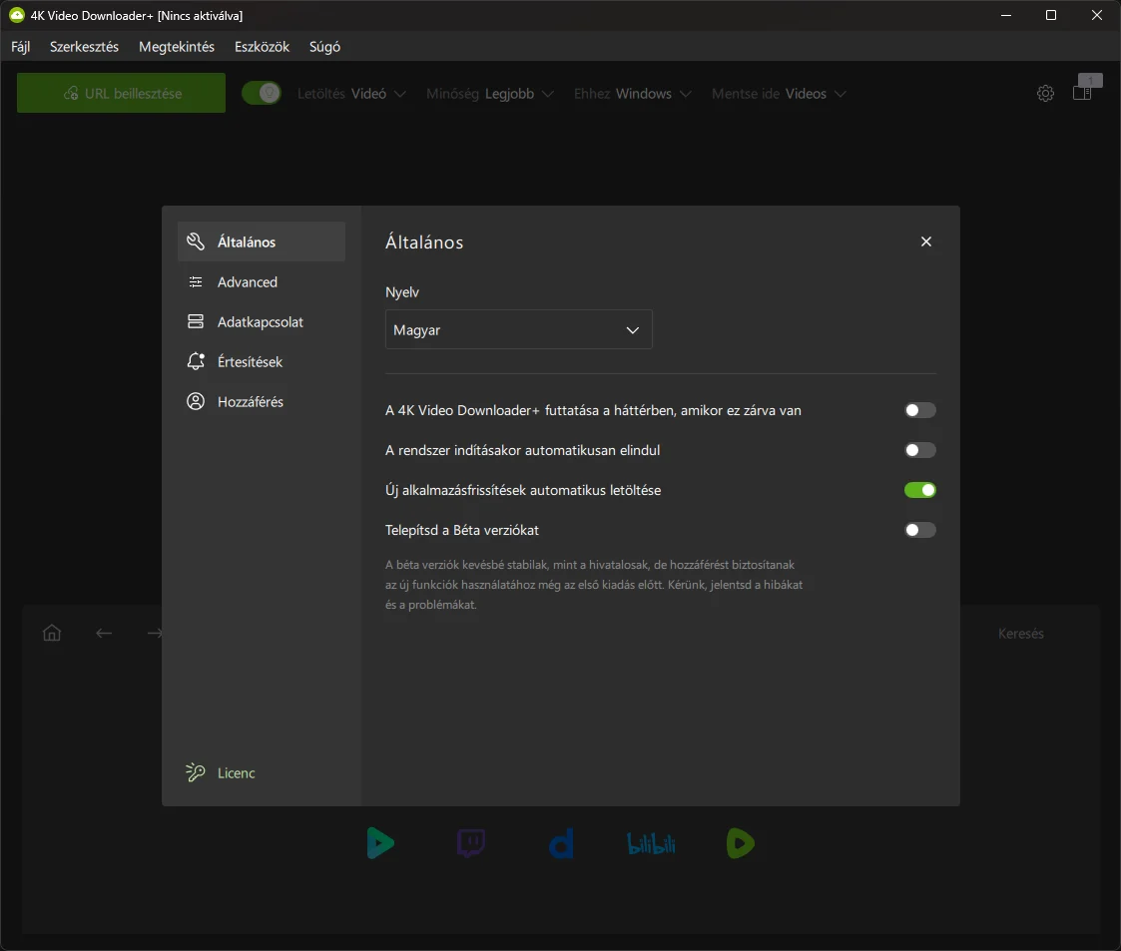Disable automatic app update downloads
The height and width of the screenshot is (951, 1121).
tap(919, 490)
